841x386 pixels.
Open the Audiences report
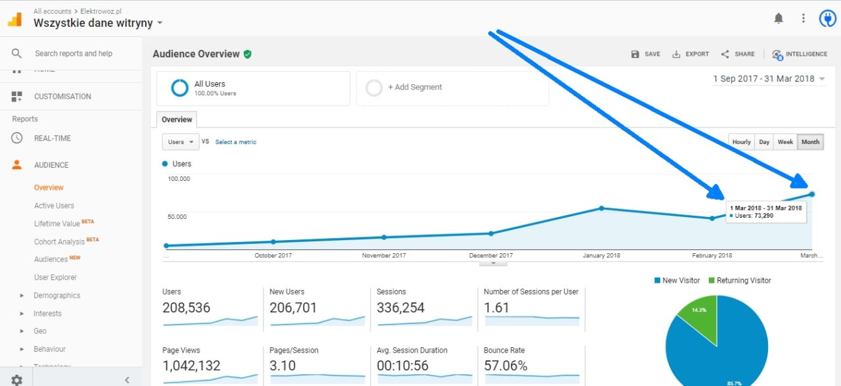tap(51, 259)
